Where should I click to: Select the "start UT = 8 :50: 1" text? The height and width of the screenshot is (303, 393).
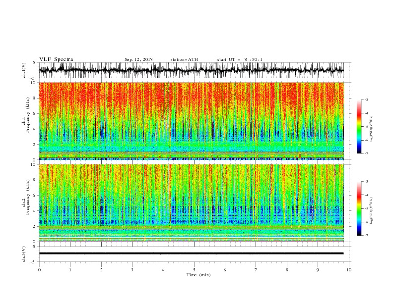(240, 59)
